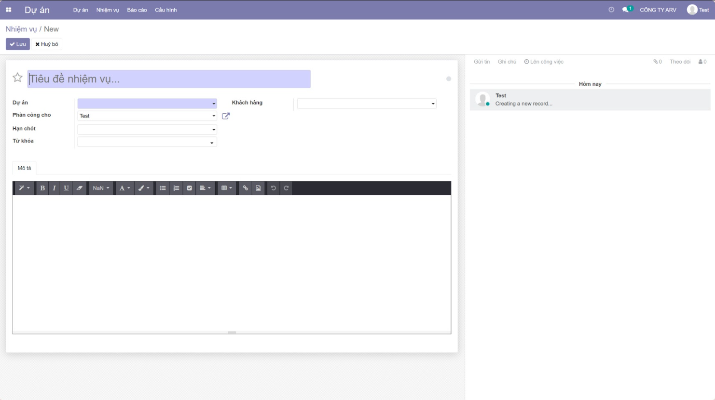Insert a link using chain icon

(246, 188)
